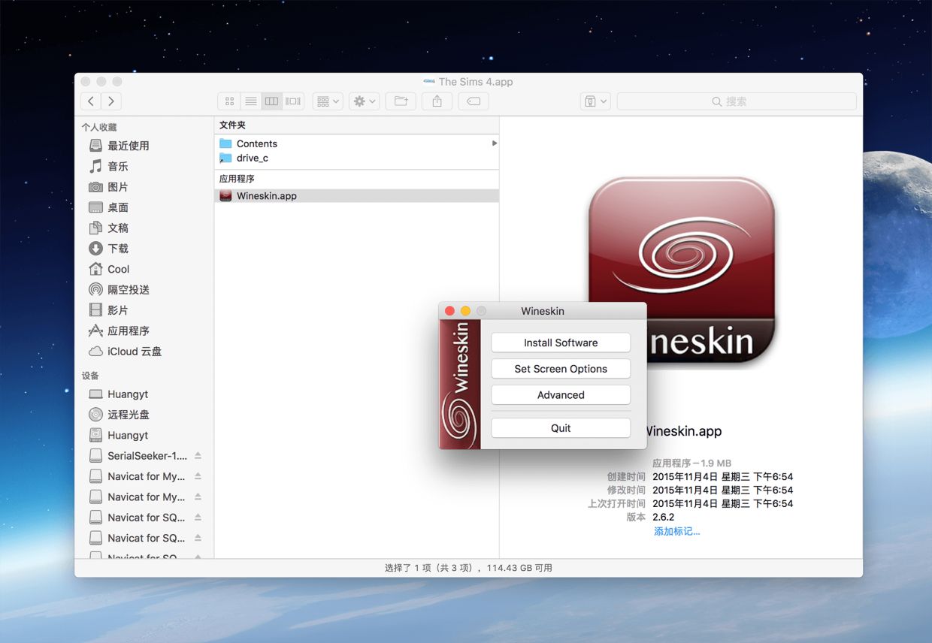The width and height of the screenshot is (932, 643).
Task: Switch Finder to column view
Action: click(272, 101)
